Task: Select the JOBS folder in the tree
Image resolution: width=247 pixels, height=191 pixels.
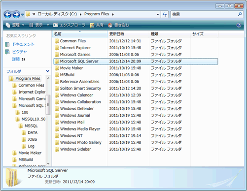Action: (30, 139)
